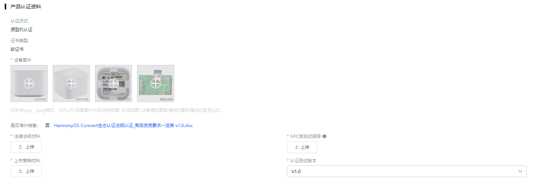Expand version list via chevron arrow
Screen dimensions: 535x180
point(520,171)
